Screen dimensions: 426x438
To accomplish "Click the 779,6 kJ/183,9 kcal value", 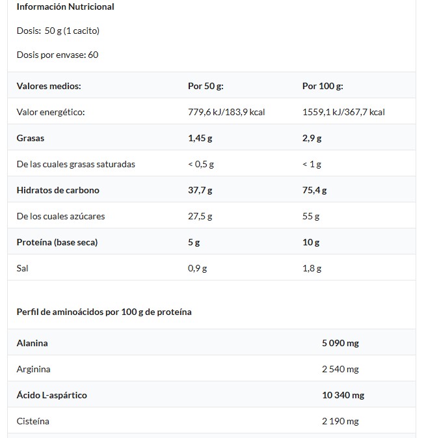I will pos(226,112).
